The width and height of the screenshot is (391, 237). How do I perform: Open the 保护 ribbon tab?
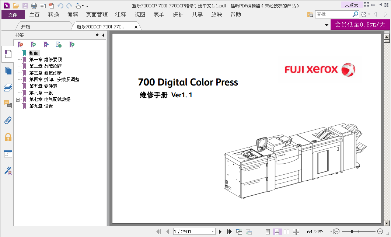point(178,15)
